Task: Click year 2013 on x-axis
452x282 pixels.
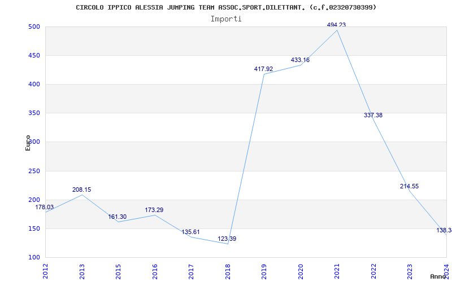Action: 82,271
